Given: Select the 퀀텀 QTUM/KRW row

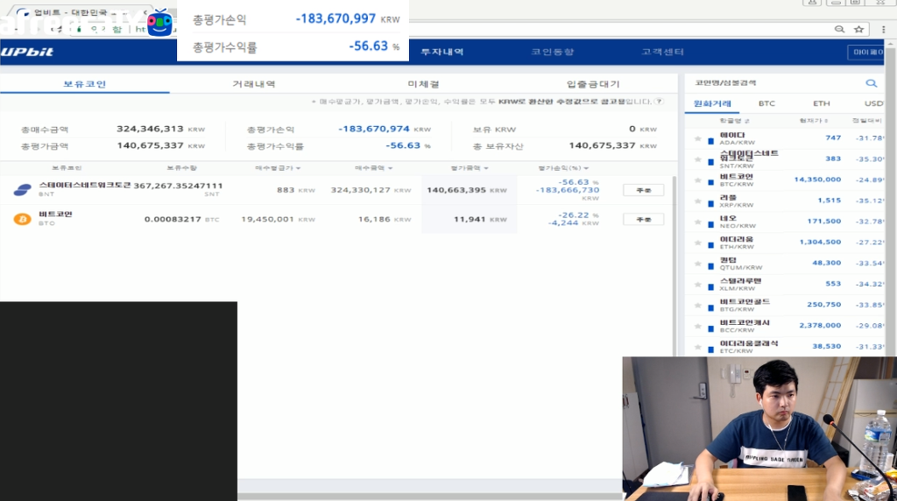Looking at the screenshot, I should (785, 264).
